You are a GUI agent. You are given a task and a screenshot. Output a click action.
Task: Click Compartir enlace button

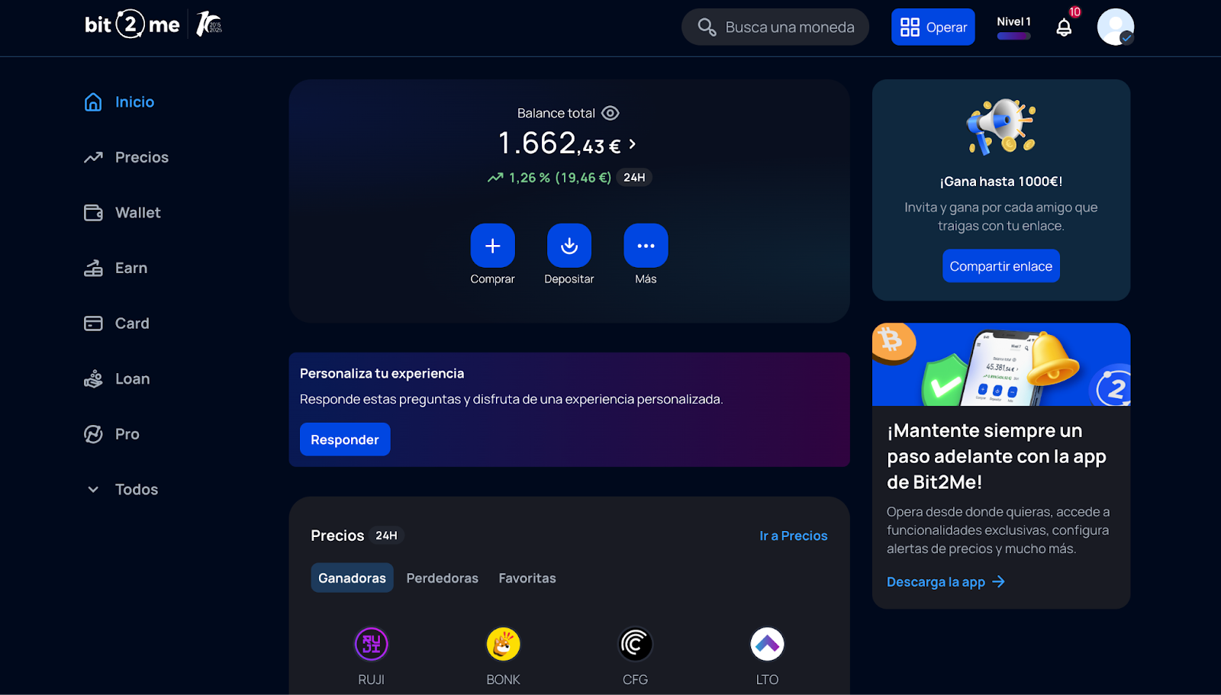pos(1001,266)
